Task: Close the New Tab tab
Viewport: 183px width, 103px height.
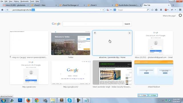Action: [169, 5]
